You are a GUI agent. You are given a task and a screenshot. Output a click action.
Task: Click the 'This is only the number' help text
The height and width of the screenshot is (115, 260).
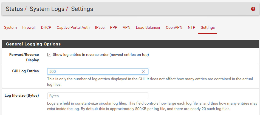pos(150,82)
